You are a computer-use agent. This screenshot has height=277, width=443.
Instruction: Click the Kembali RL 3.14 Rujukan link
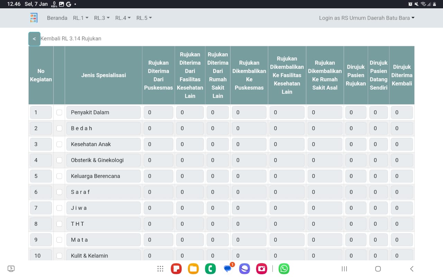tap(71, 38)
